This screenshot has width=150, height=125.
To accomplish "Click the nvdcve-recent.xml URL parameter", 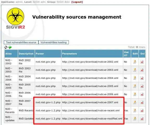I will point(91,111).
